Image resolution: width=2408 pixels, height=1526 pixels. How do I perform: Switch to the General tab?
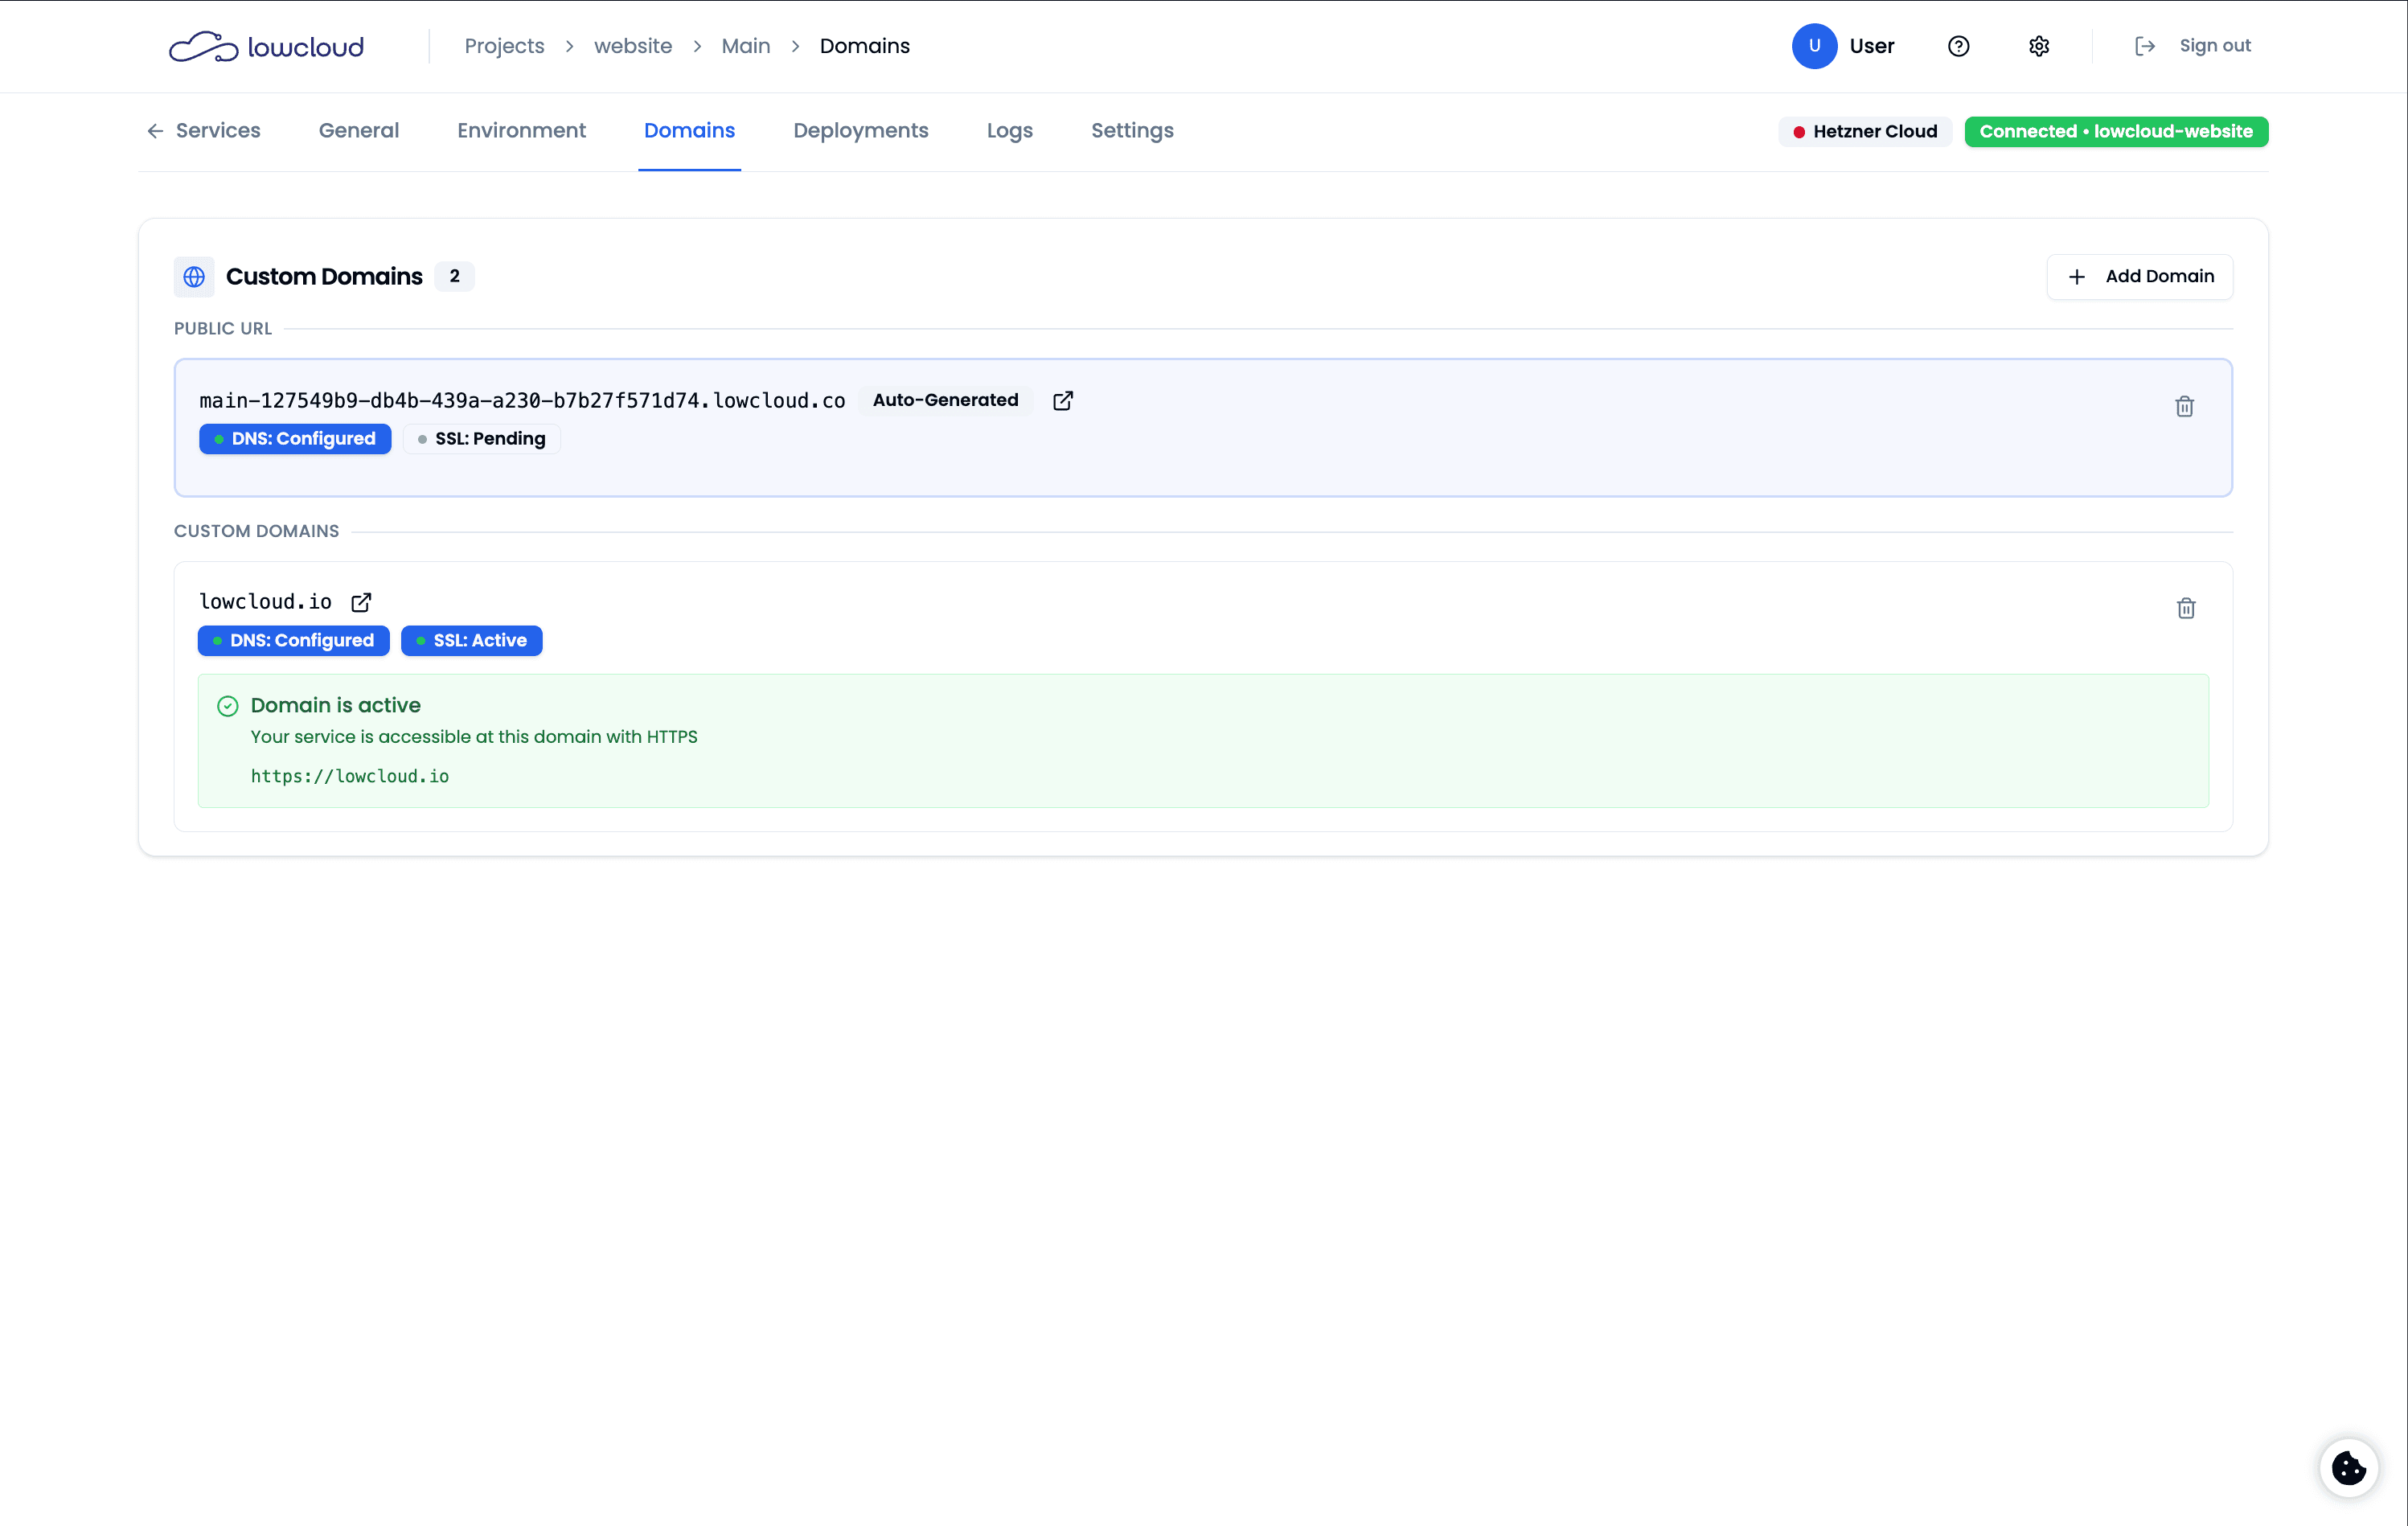[x=359, y=131]
